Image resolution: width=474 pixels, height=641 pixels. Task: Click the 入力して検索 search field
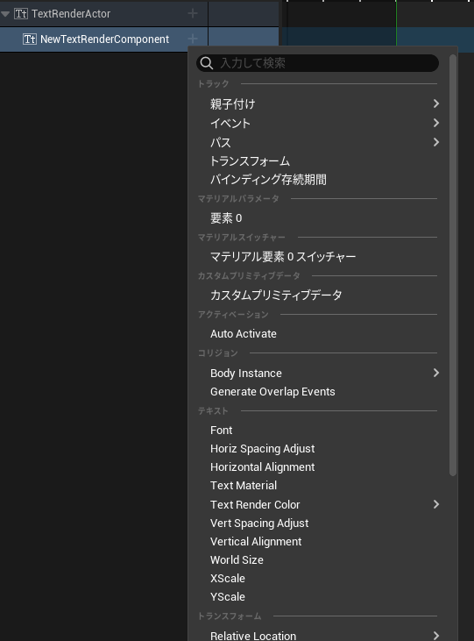(317, 63)
